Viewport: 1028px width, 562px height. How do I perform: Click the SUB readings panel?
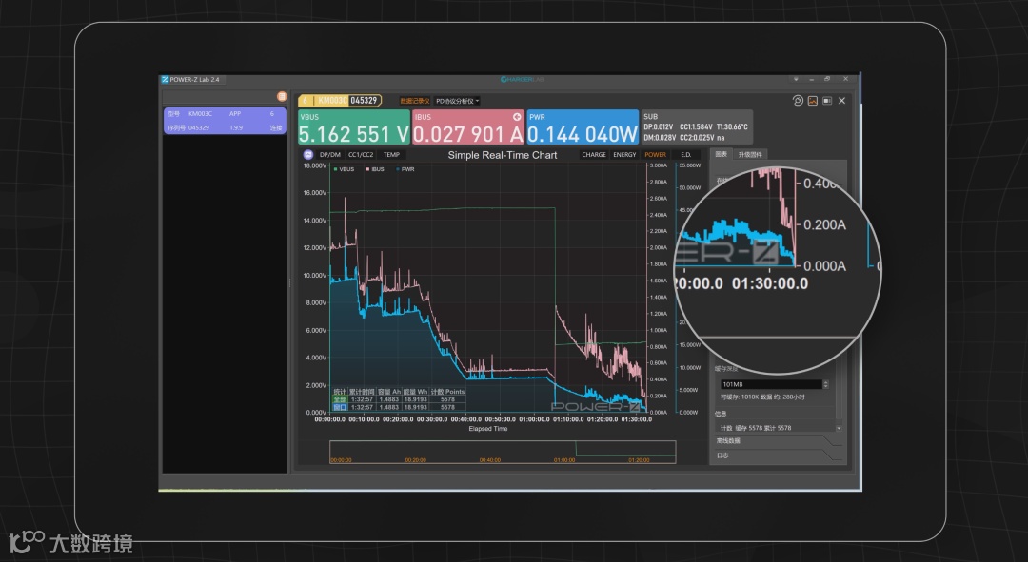point(696,126)
